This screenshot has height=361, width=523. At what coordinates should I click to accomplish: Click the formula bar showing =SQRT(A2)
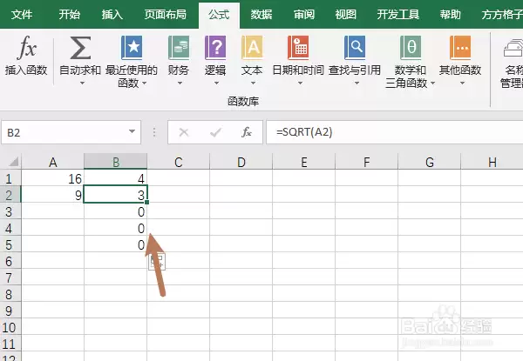click(x=394, y=132)
